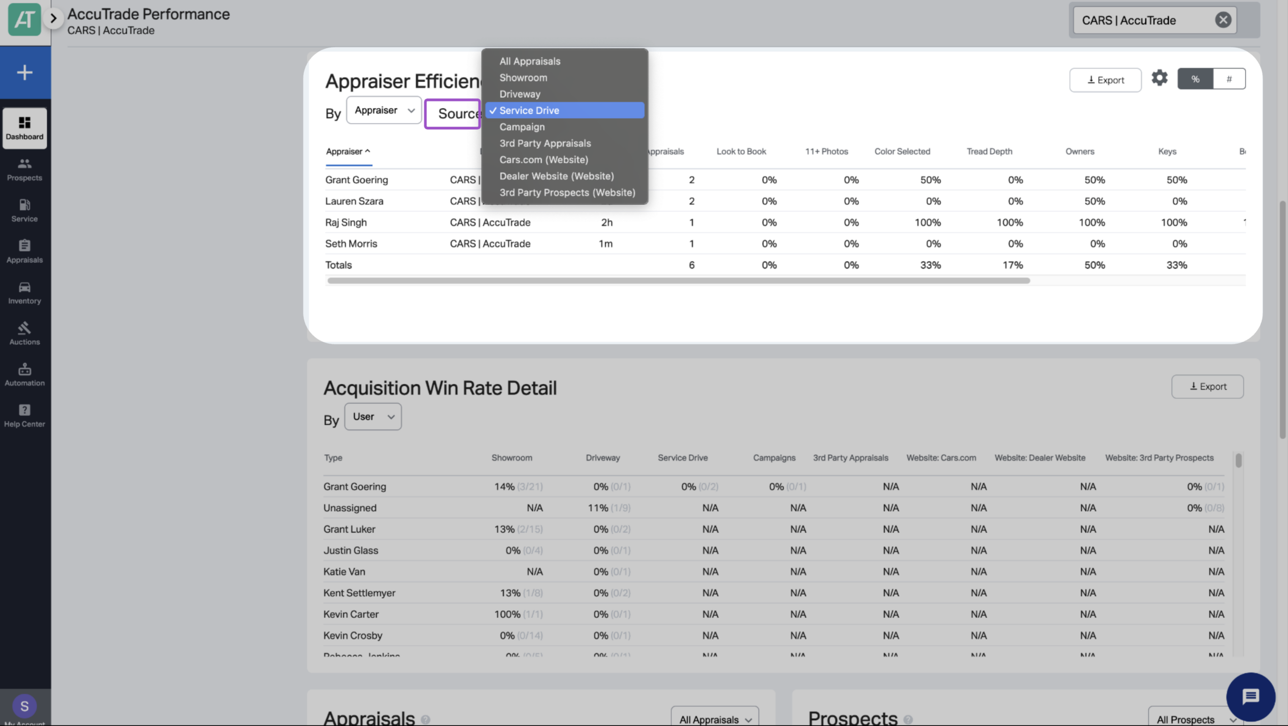Click Grant Goering in efficiency table
Screen dimensions: 1288x726
[x=356, y=180]
